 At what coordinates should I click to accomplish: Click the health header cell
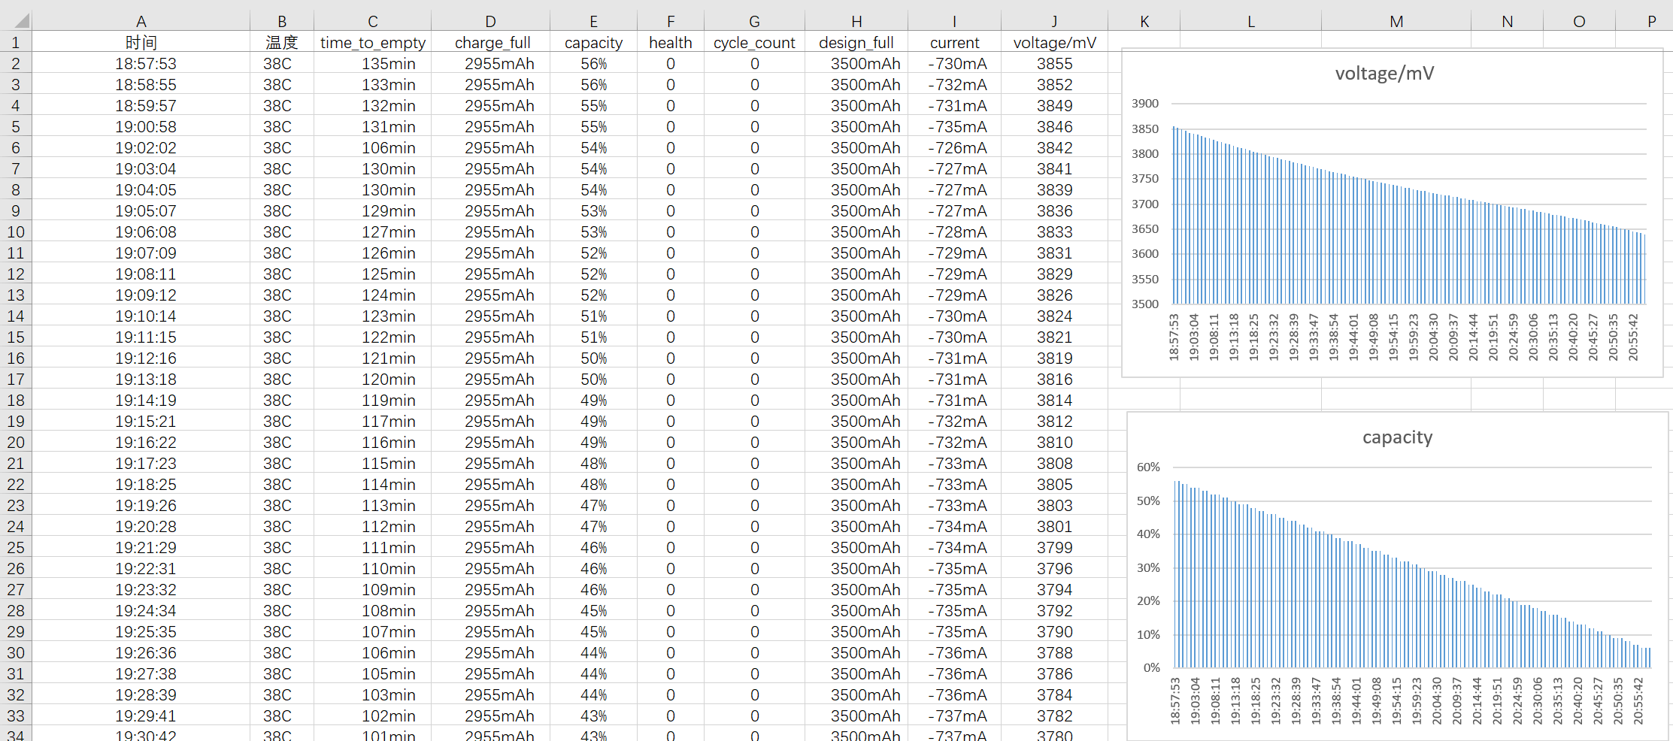pyautogui.click(x=670, y=43)
